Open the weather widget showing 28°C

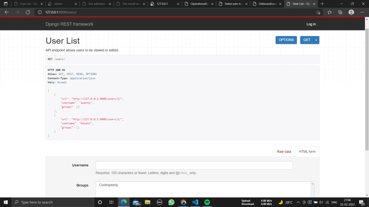point(286,202)
